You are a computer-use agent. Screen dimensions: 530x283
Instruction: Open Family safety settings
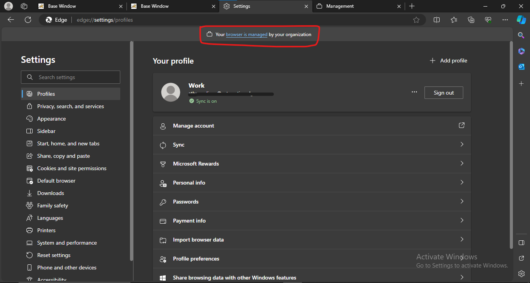tap(71, 205)
